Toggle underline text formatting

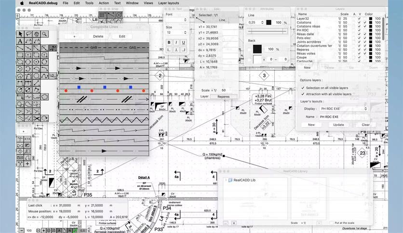click(184, 42)
